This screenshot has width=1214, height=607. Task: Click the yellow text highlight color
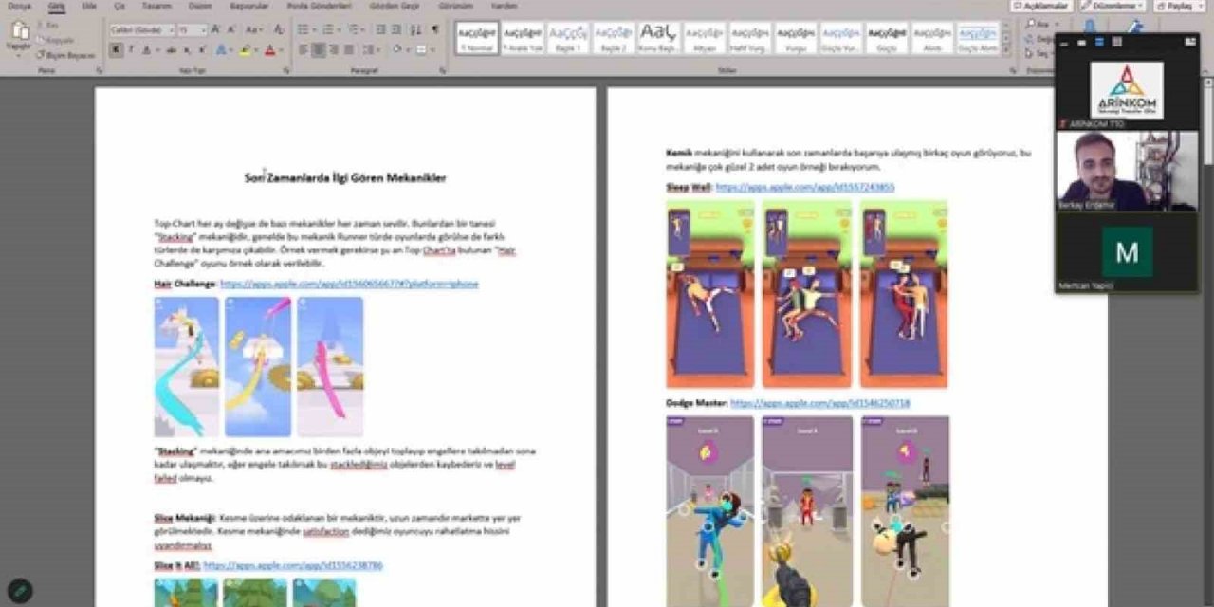246,49
